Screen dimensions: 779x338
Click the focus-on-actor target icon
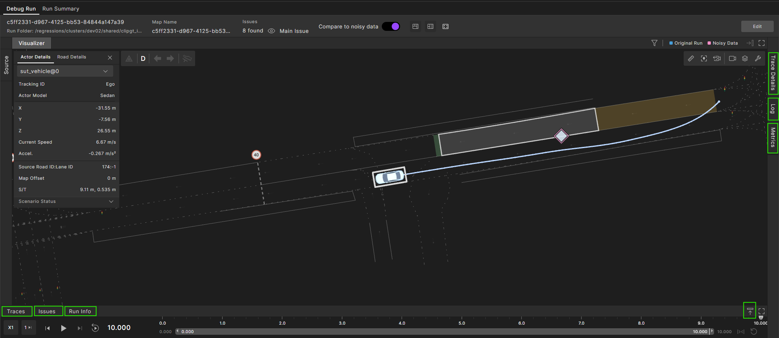click(x=704, y=58)
